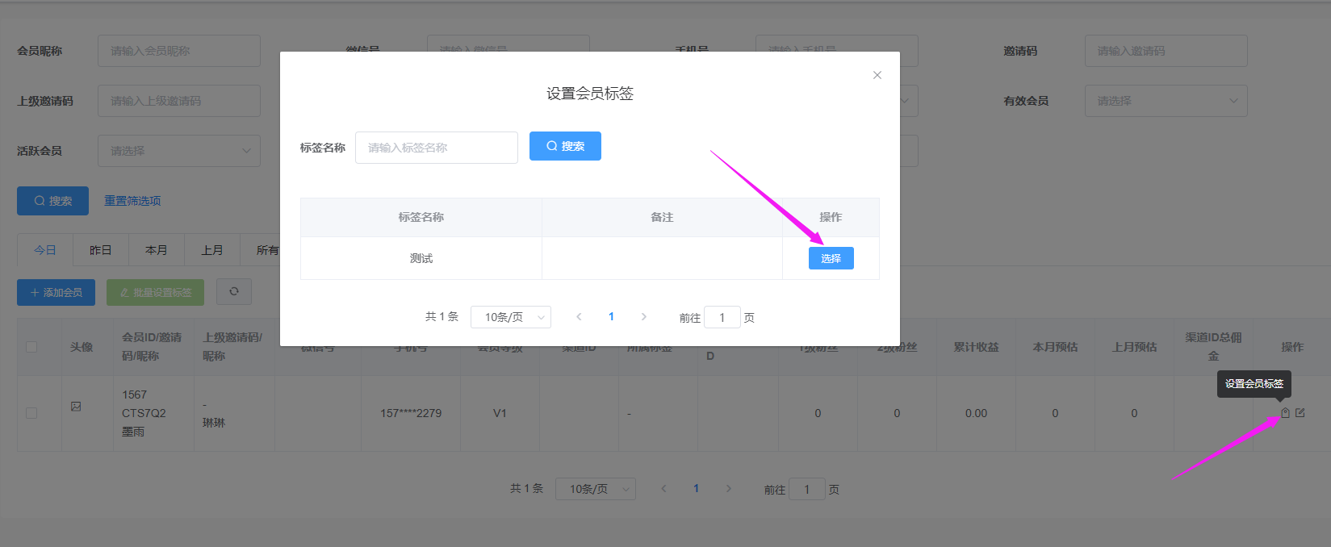1331x547 pixels.
Task: Go to next page in bottom pagination
Action: pos(728,489)
